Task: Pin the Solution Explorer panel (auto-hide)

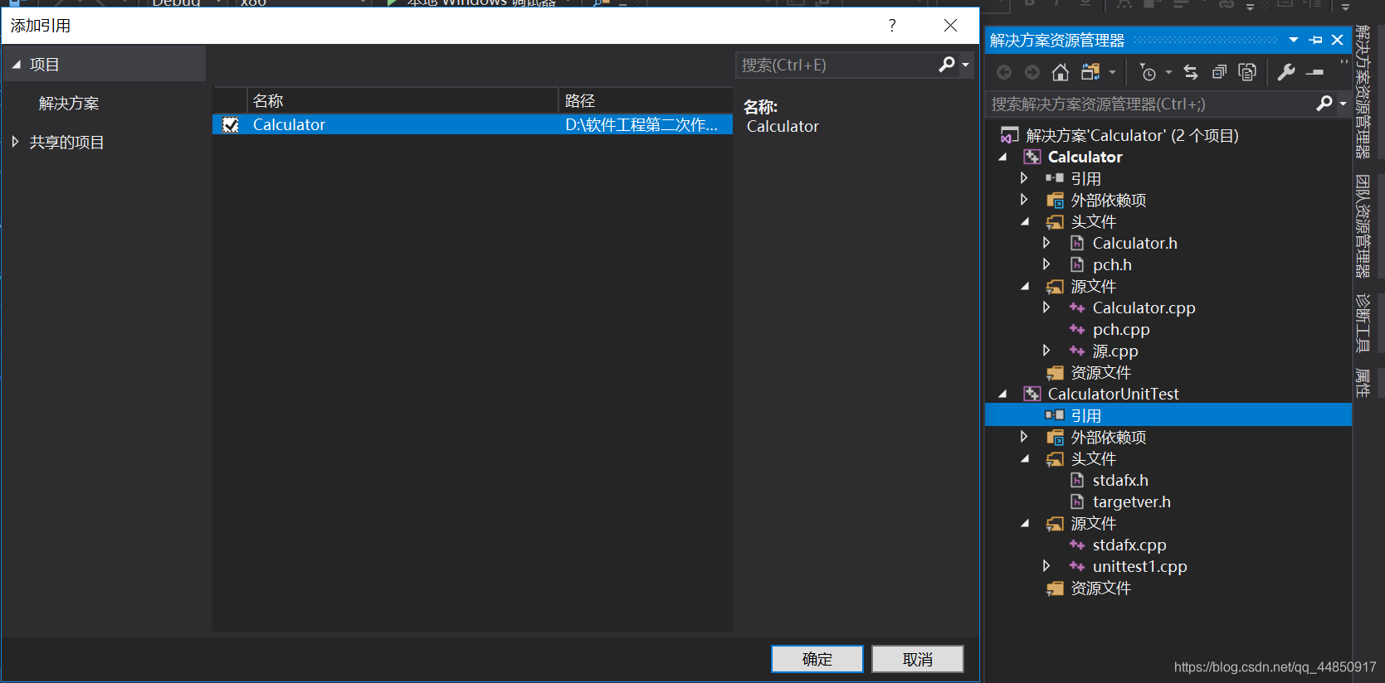Action: pos(1315,40)
